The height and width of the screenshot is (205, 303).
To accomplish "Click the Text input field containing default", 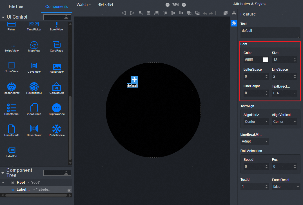I will [270, 32].
